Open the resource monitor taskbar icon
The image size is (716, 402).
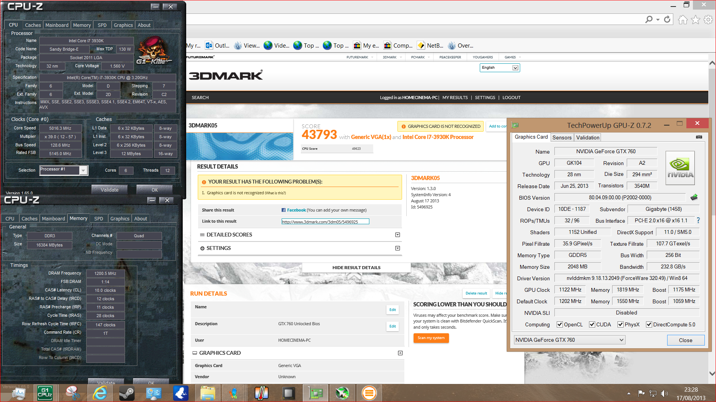(x=18, y=393)
